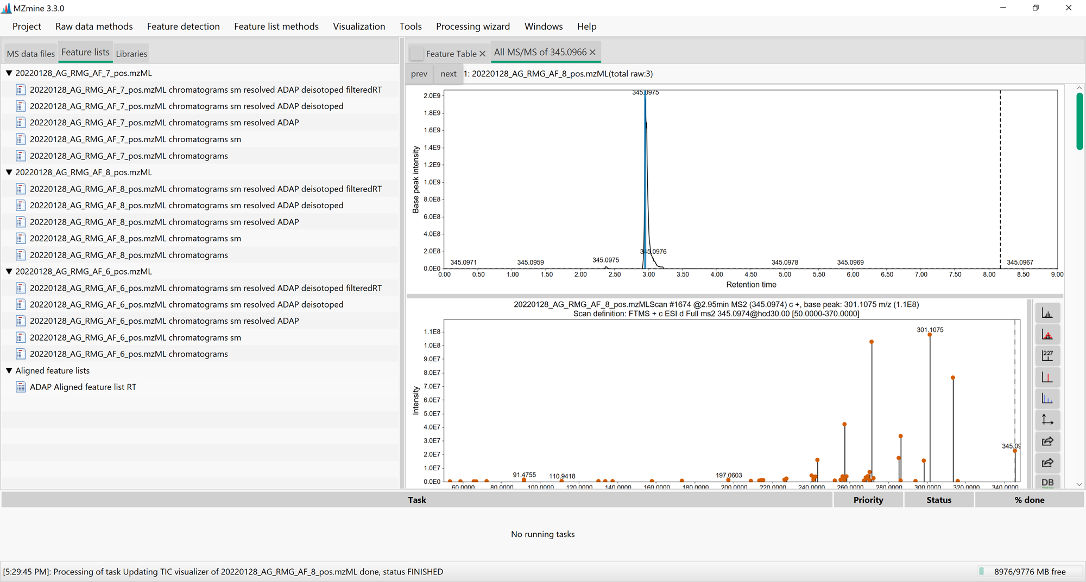Click the first export spectrum icon

(1047, 441)
